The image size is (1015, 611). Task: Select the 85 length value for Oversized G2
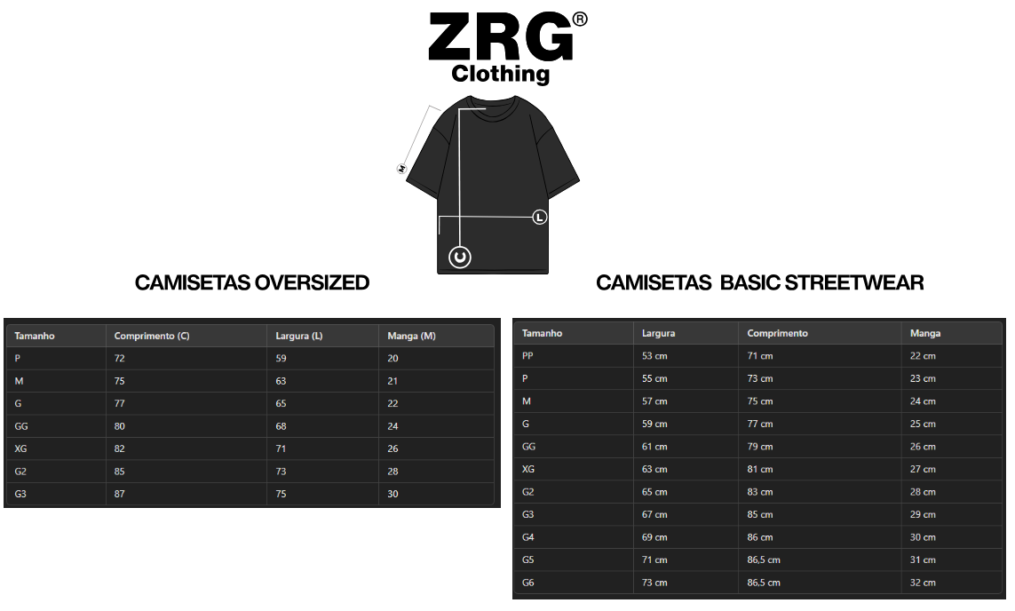(119, 472)
